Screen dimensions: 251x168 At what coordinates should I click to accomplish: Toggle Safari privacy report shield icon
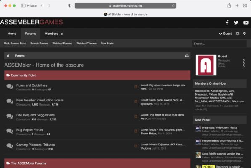pyautogui.click(x=70, y=5)
